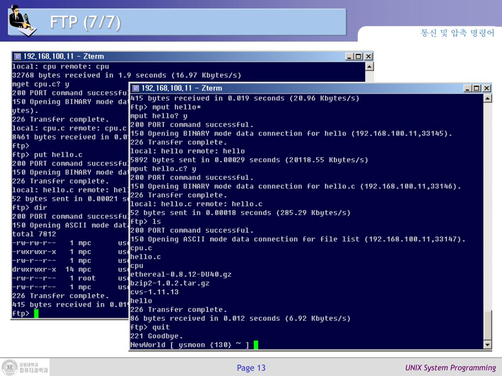Click the 'NewWorld [ ysmoon {130} ~ ]' prompt

pos(190,345)
